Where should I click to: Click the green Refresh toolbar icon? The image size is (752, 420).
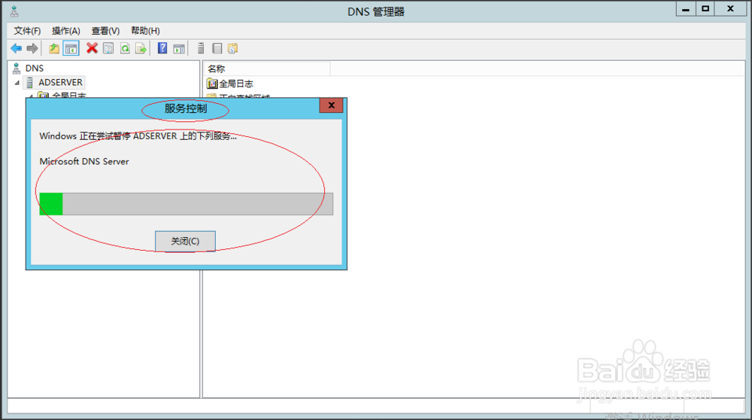click(125, 48)
